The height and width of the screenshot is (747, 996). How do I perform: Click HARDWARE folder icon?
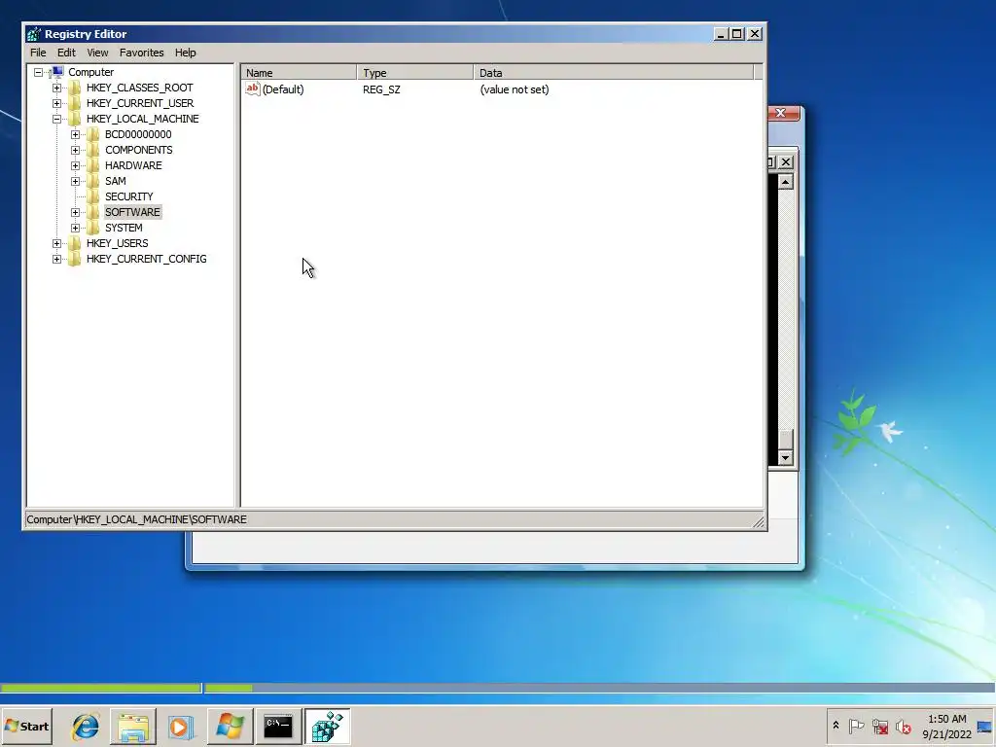click(x=92, y=165)
